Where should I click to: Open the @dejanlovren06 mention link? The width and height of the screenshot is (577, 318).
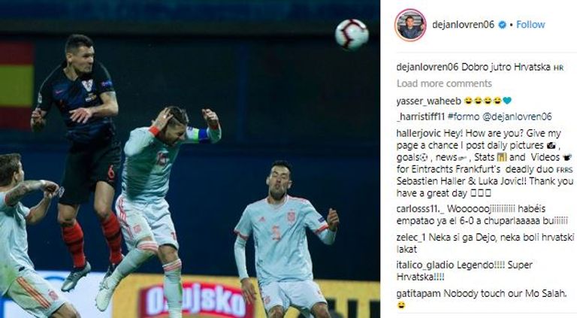point(517,117)
